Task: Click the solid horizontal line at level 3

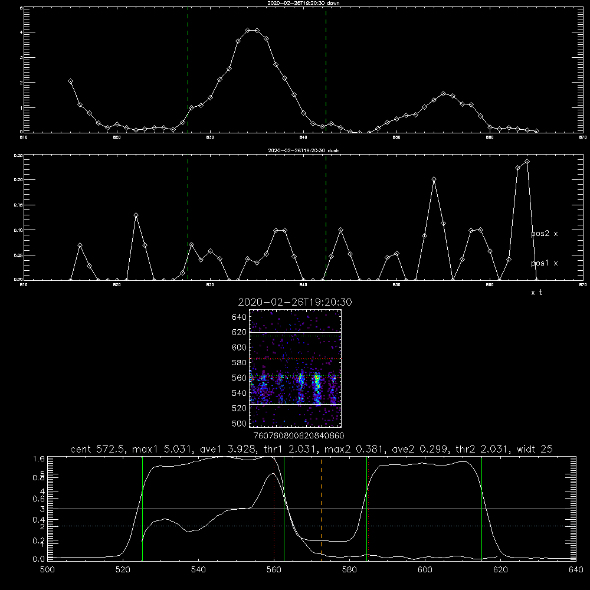Action: 312,509
